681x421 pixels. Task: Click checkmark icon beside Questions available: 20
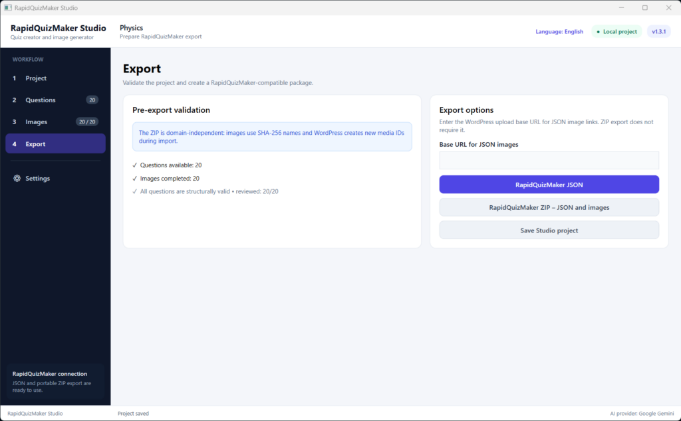coord(134,165)
